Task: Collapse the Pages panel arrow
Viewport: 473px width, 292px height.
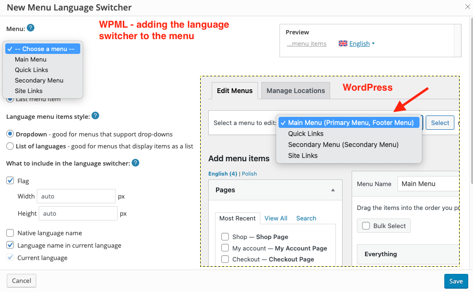Action: tap(333, 190)
